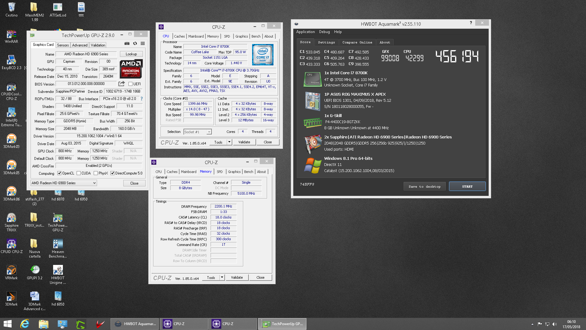Launch EasyBCD 2.3 shortcut

12,63
